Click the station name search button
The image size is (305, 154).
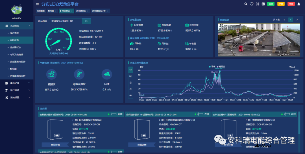pos(86,21)
